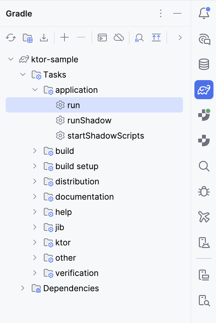Open the Device Explorer search icon
Screen dimensions: 216x323
(x=204, y=300)
